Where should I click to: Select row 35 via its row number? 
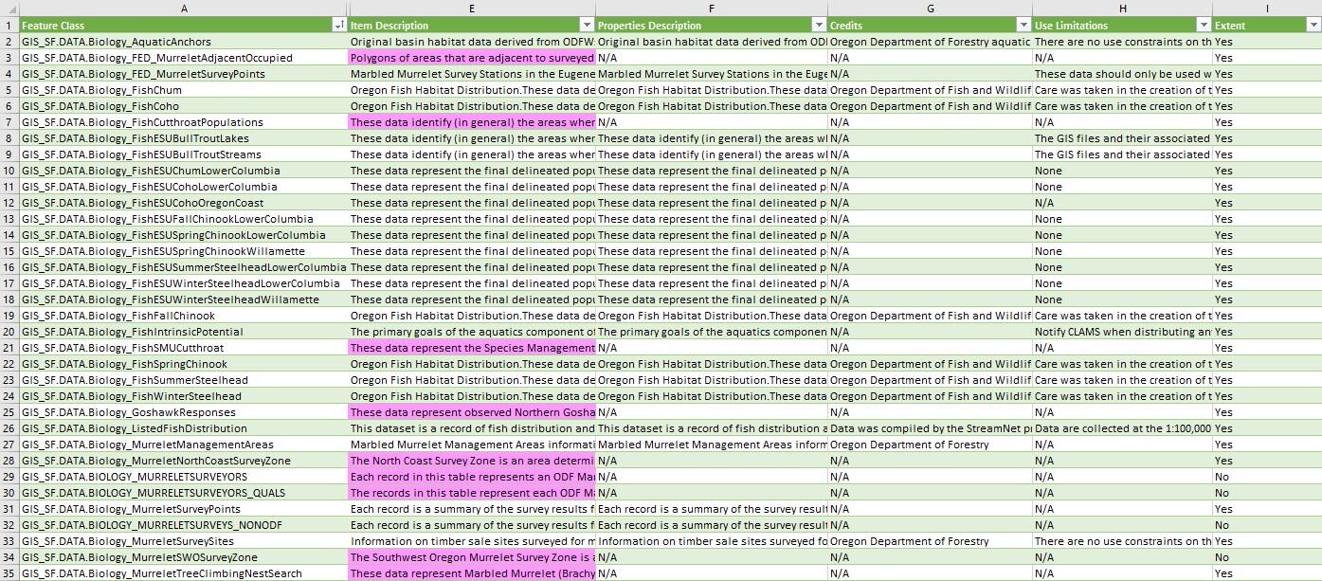tap(9, 573)
